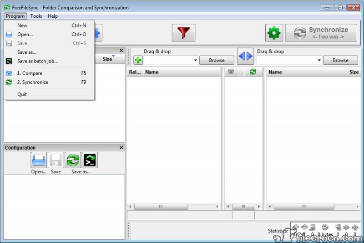
Task: Quit the program from the menu
Action: coord(49,94)
